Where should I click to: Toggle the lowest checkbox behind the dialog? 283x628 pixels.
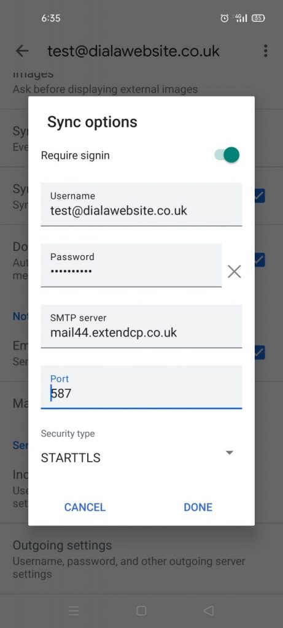[260, 353]
